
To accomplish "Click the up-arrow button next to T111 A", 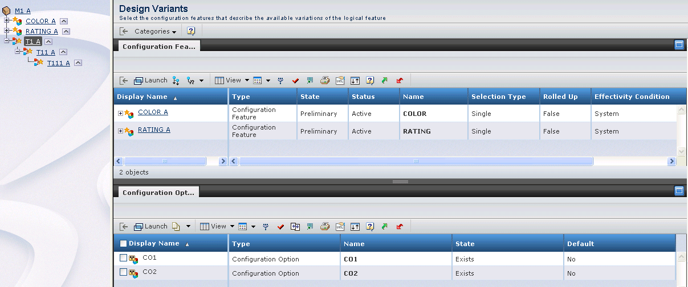I will [78, 63].
